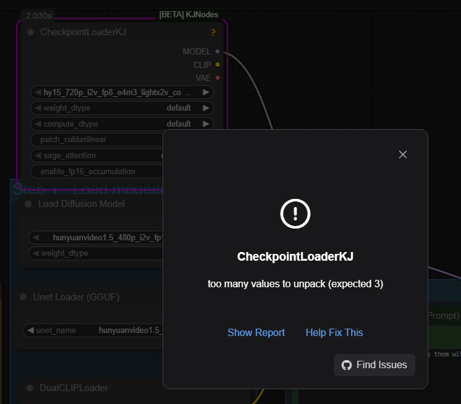461x404 pixels.
Task: Collapse the DualCLIPLoader node dot
Action: (x=30, y=388)
